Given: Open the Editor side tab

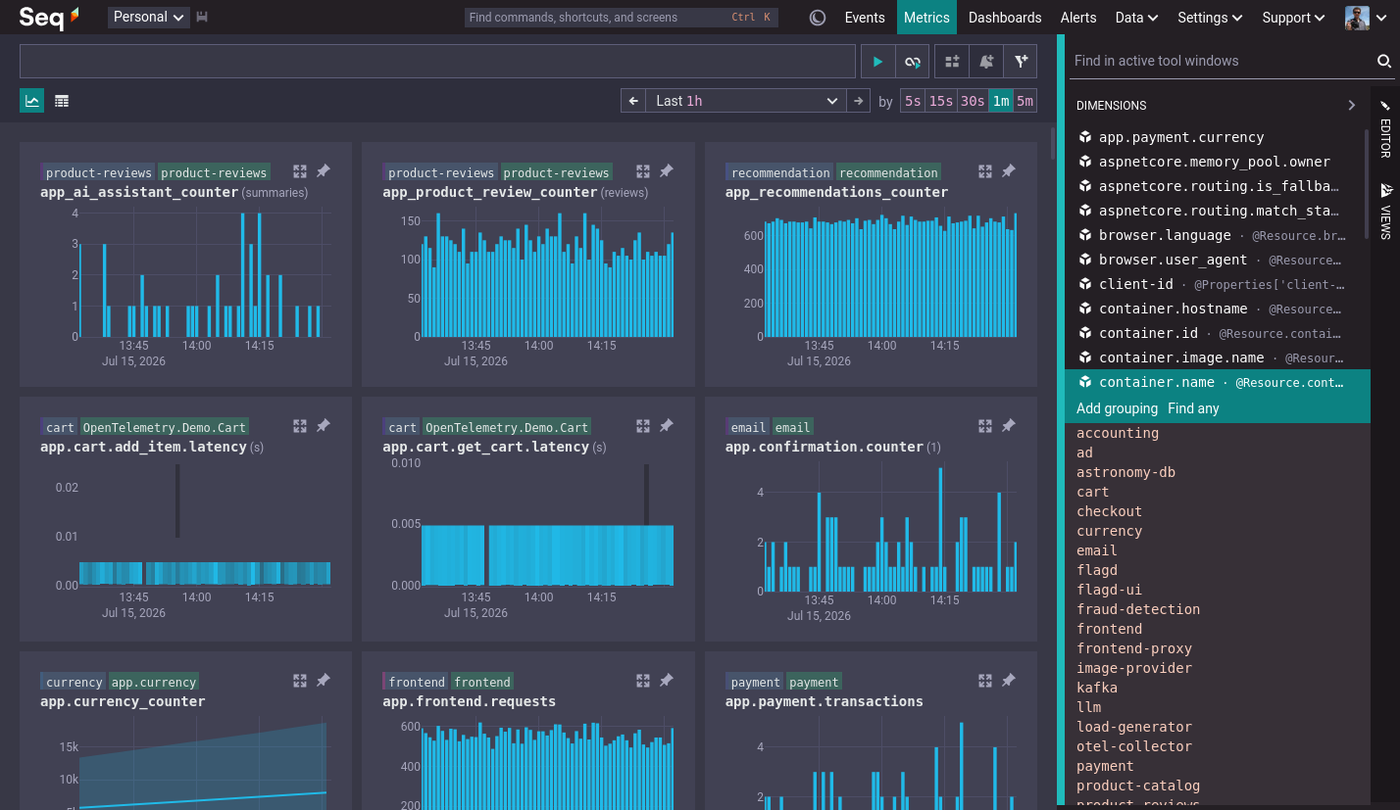Looking at the screenshot, I should [1385, 130].
